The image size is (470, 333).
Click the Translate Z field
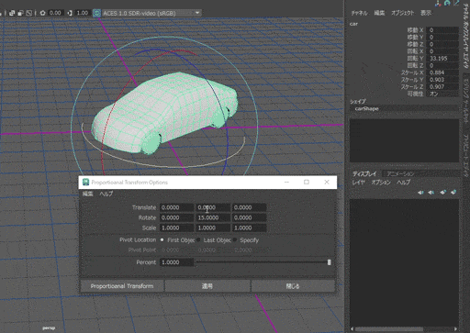(249, 207)
